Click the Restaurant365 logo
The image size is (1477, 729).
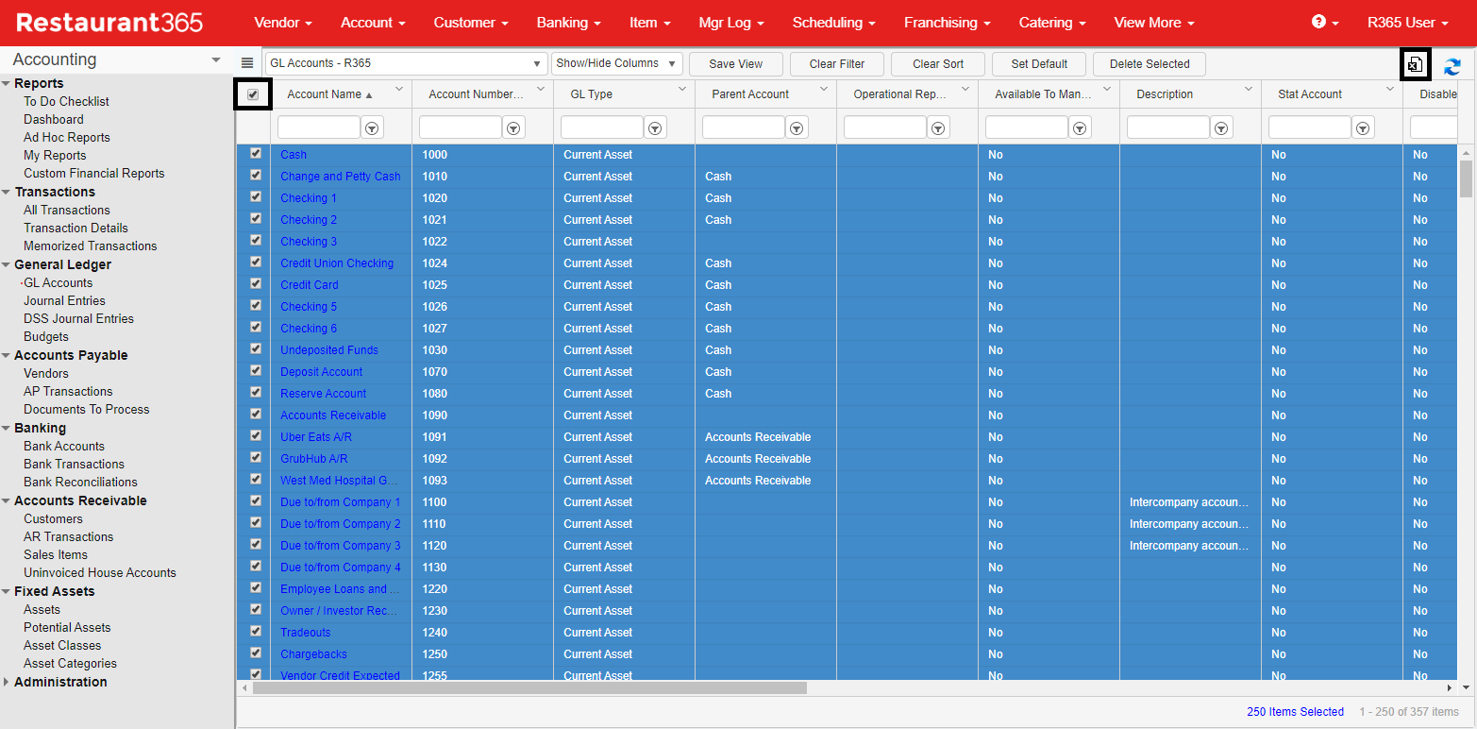click(x=109, y=23)
